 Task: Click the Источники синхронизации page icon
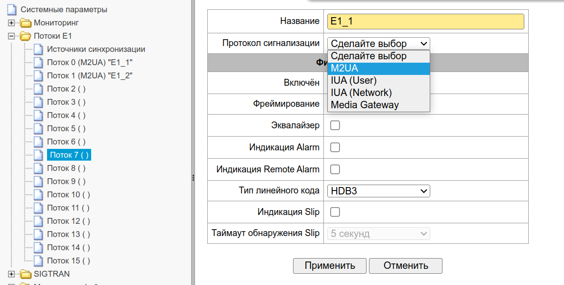tap(39, 49)
